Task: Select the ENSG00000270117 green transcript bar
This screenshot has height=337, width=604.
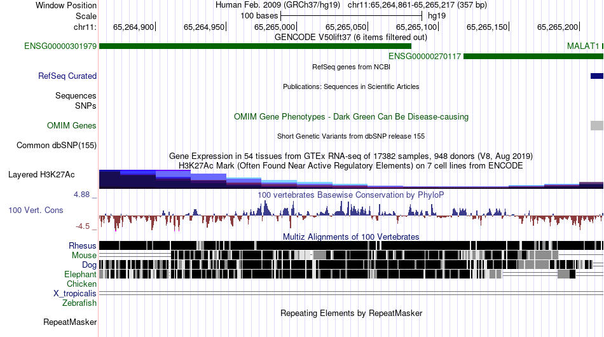Action: point(533,57)
